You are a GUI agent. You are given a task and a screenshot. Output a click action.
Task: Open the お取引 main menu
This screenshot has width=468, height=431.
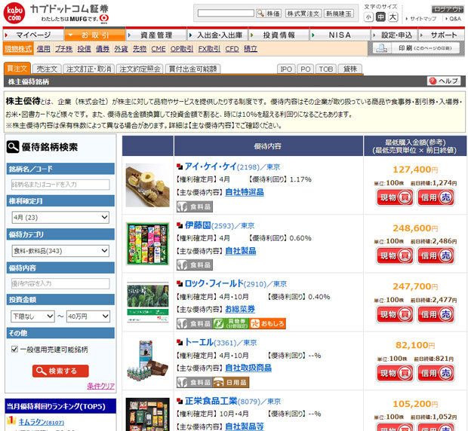pos(94,35)
